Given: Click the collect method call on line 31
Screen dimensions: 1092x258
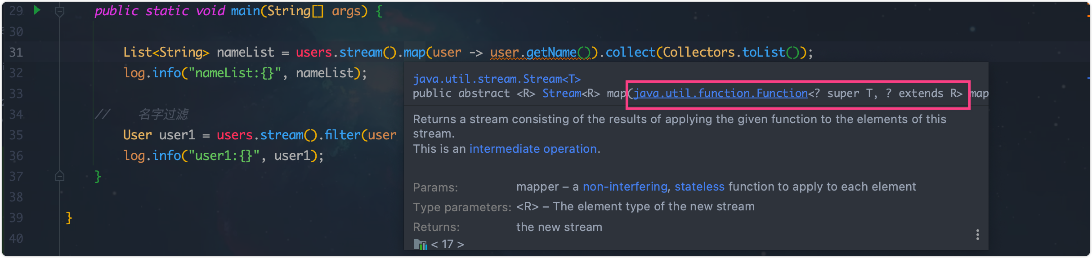Looking at the screenshot, I should tap(630, 53).
